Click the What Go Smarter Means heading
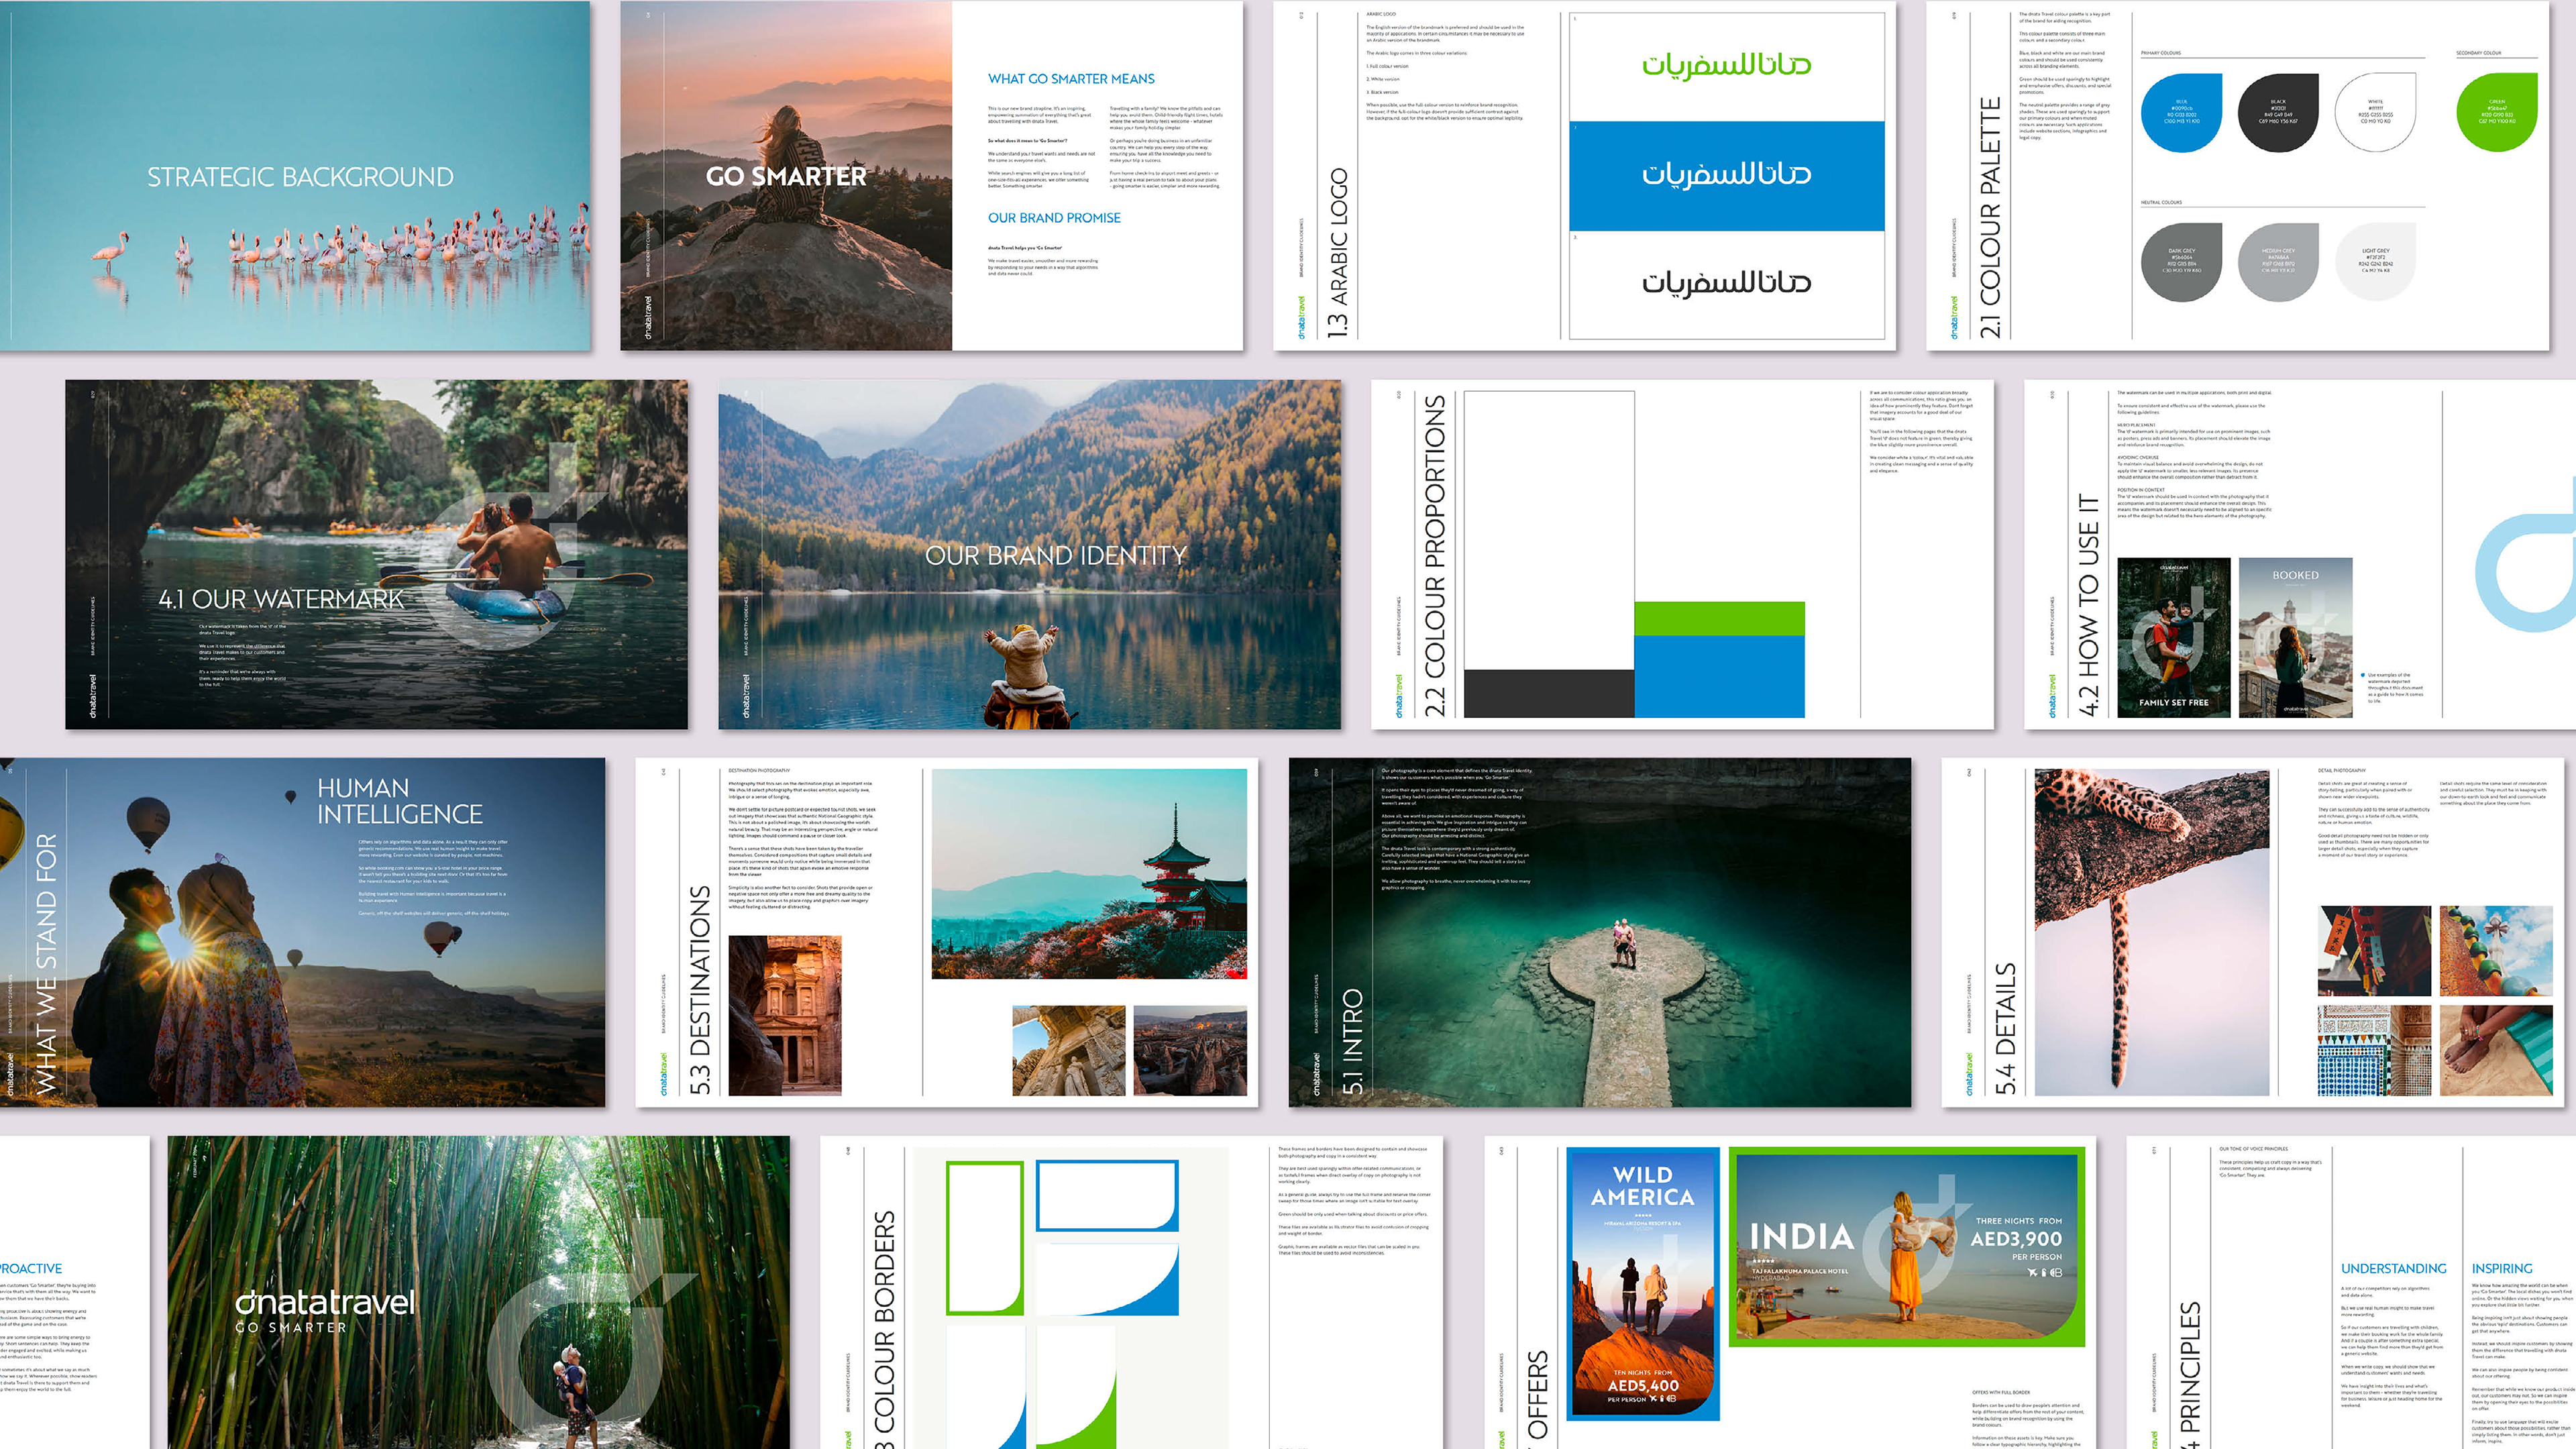This screenshot has height=1449, width=2576. tap(1070, 79)
